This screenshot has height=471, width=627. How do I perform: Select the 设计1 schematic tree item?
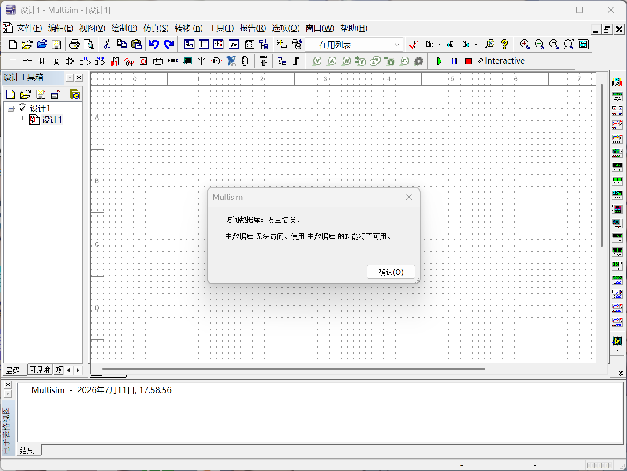point(52,120)
